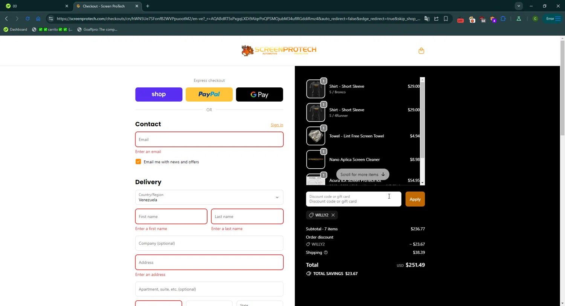The width and height of the screenshot is (565, 306).
Task: Switch to the tab titled 00
Action: (37, 6)
